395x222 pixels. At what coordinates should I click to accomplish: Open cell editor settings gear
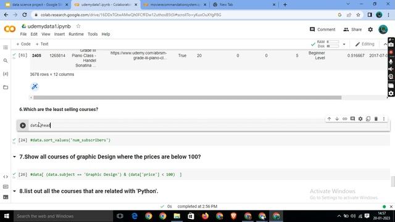(x=360, y=119)
